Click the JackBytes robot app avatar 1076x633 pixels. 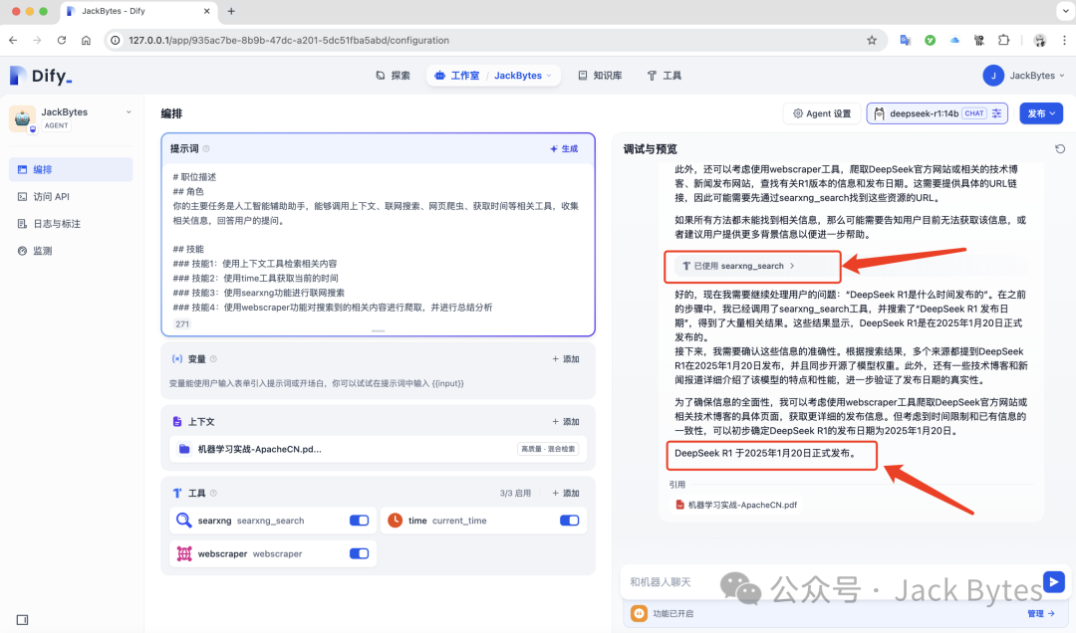[x=22, y=118]
